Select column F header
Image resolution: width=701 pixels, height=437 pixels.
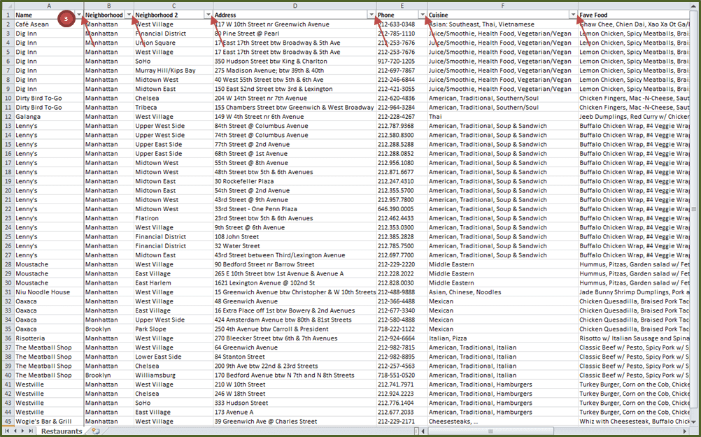pos(502,6)
